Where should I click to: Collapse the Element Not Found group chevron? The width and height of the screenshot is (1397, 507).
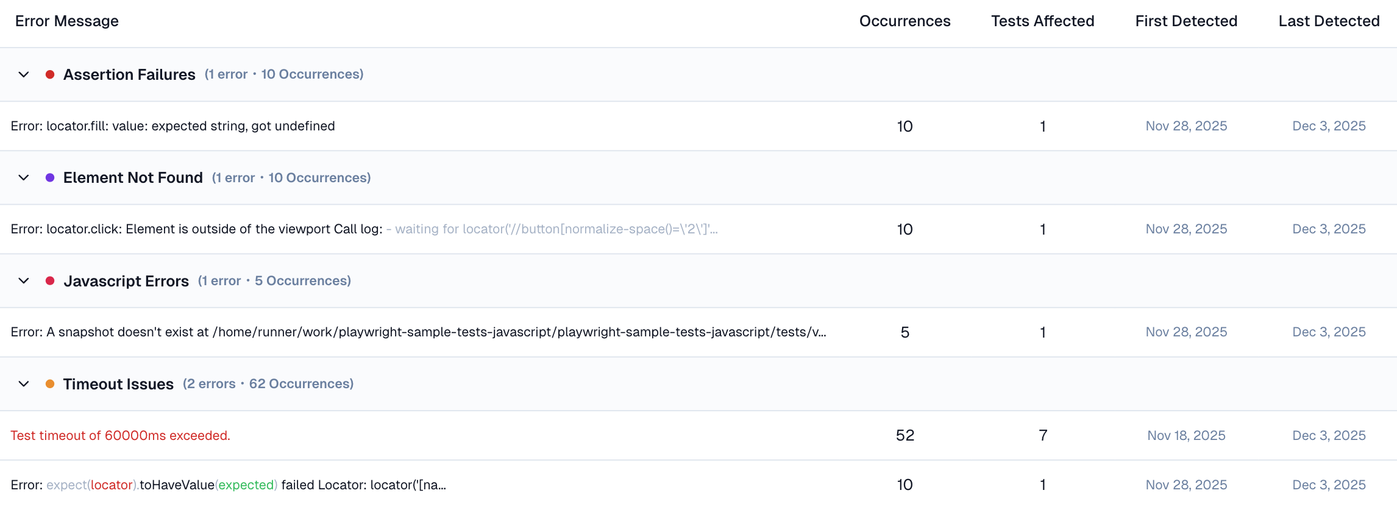pyautogui.click(x=24, y=177)
